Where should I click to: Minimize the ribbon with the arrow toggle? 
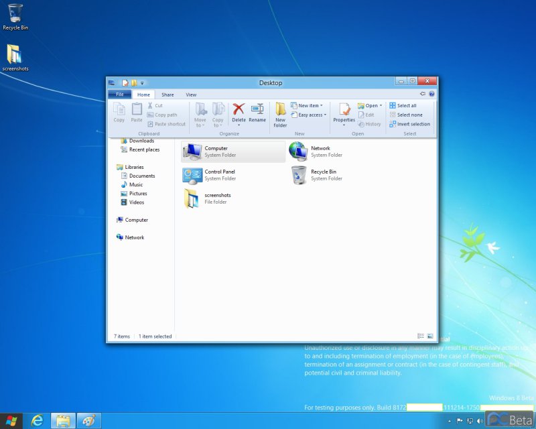[423, 95]
